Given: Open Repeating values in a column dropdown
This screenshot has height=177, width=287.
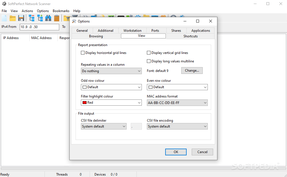Looking at the screenshot, I should click(111, 71).
